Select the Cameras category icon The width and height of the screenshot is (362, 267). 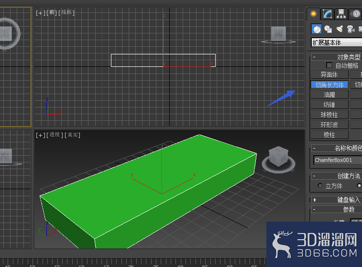pos(351,29)
